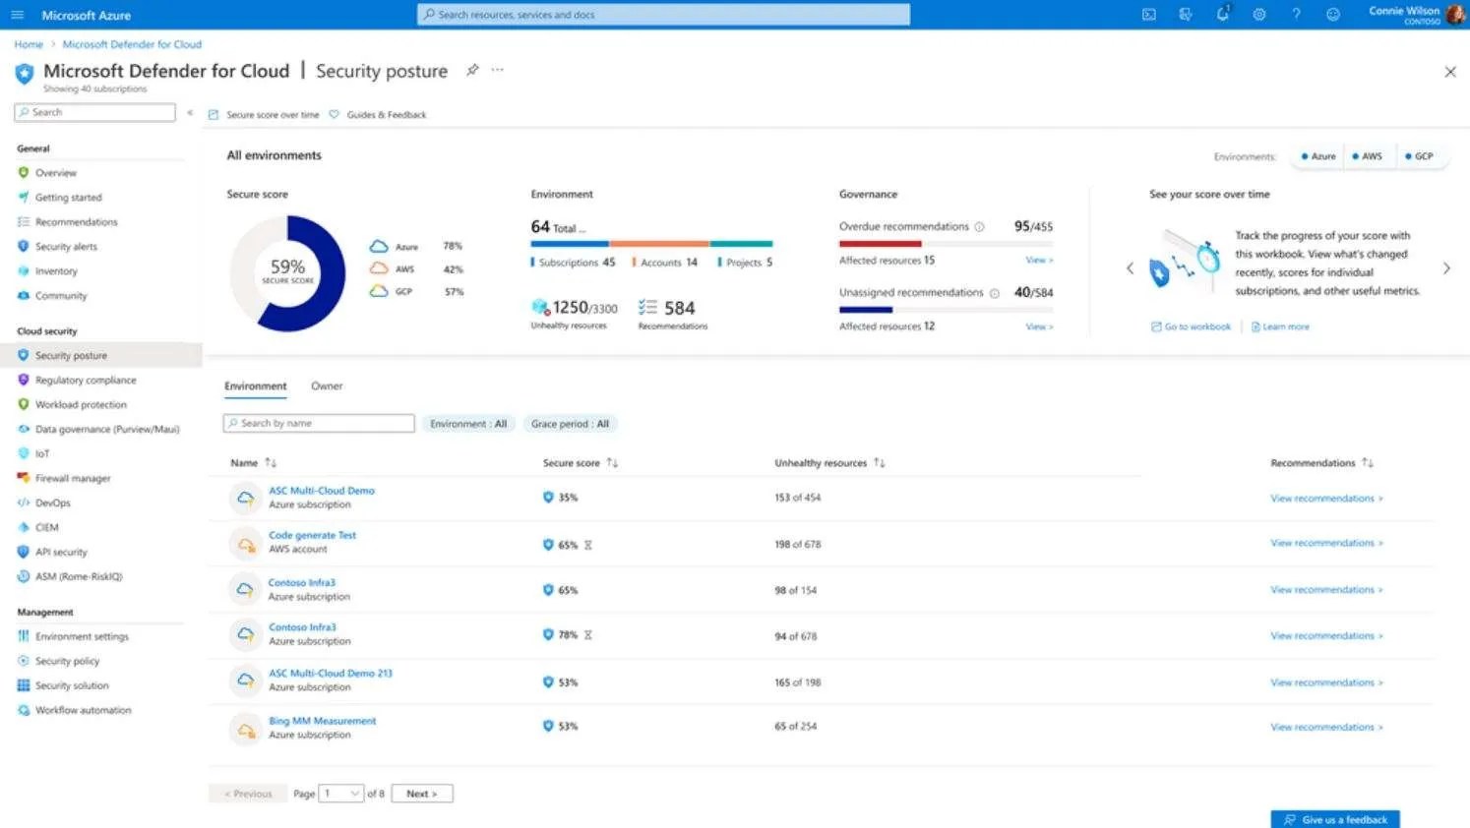Click the Inventory icon in sidebar
The width and height of the screenshot is (1470, 828).
(x=24, y=271)
